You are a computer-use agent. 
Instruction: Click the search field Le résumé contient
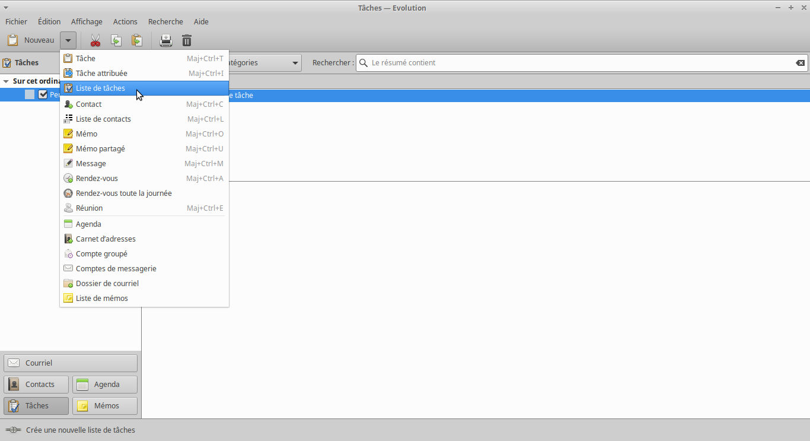(x=578, y=63)
